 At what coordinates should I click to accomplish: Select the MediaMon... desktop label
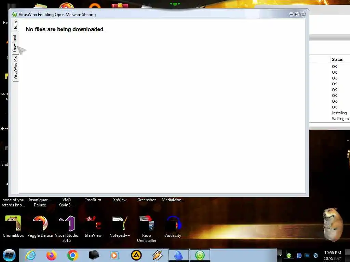tap(173, 200)
